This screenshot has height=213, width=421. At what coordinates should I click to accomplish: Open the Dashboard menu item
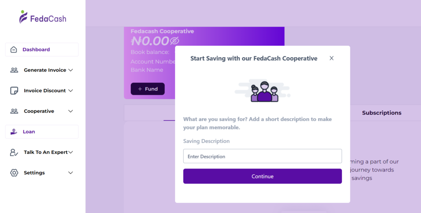click(36, 50)
